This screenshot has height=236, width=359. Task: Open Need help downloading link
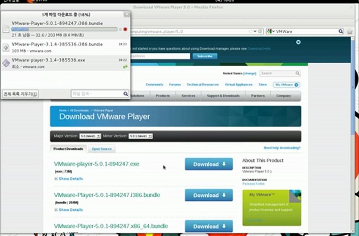click(x=282, y=148)
